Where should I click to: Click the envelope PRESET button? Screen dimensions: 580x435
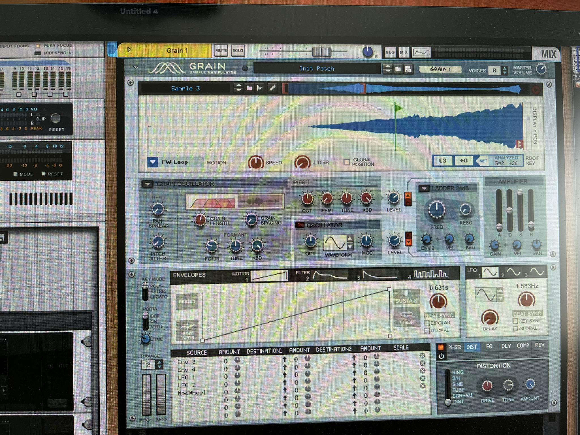[187, 302]
